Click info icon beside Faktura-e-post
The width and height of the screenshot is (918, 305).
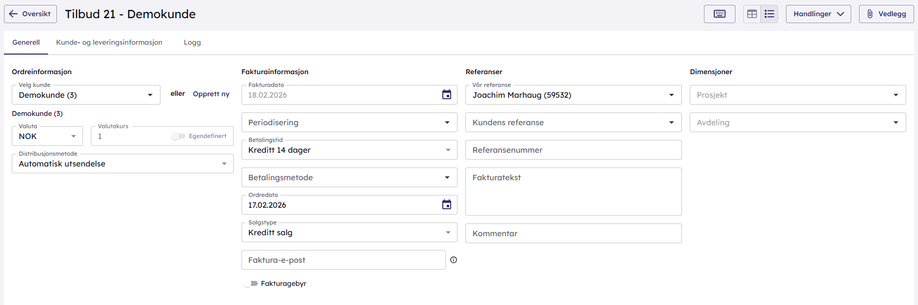454,260
